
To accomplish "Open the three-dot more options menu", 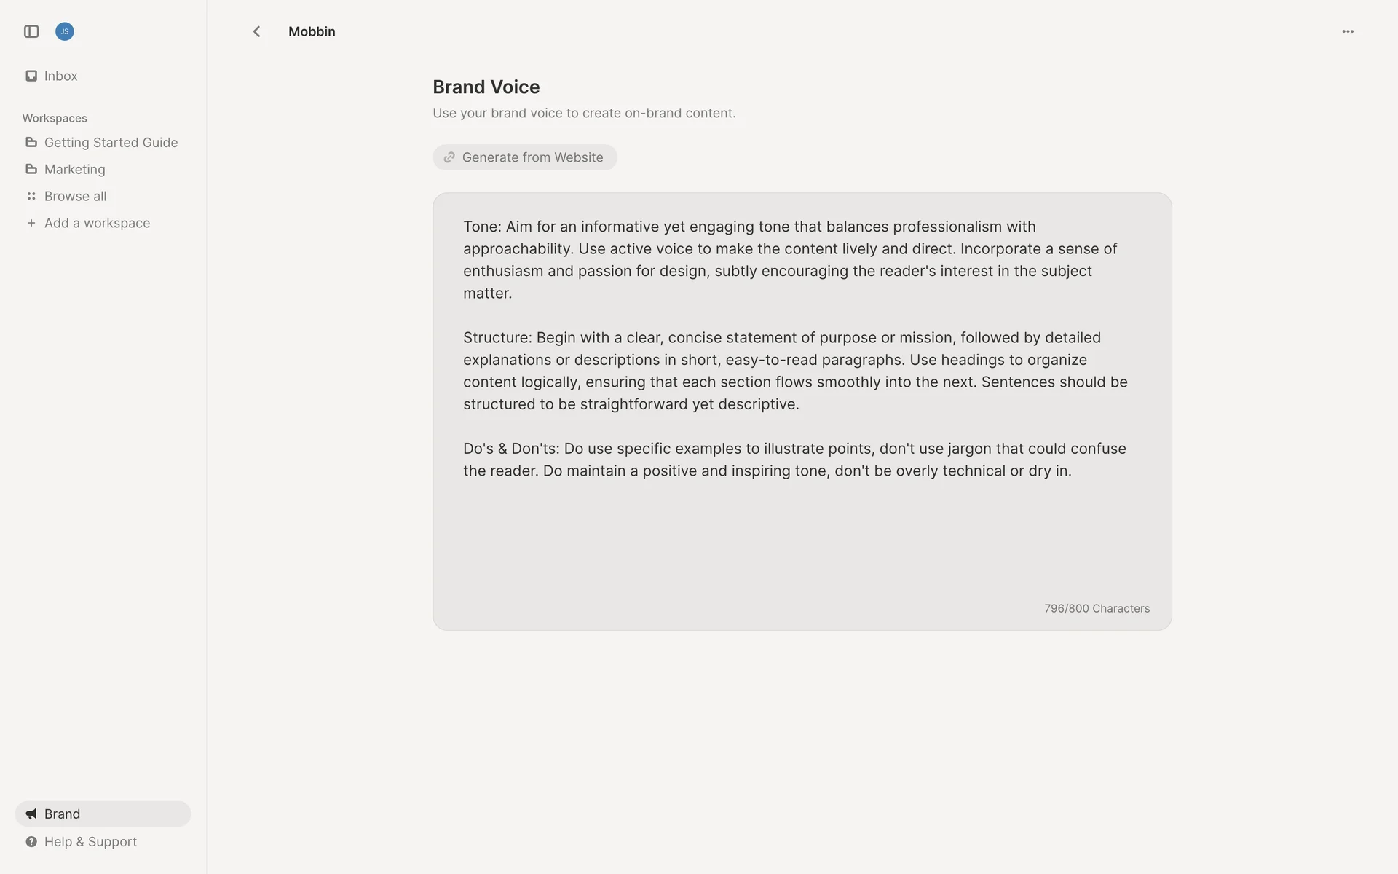I will click(1348, 31).
